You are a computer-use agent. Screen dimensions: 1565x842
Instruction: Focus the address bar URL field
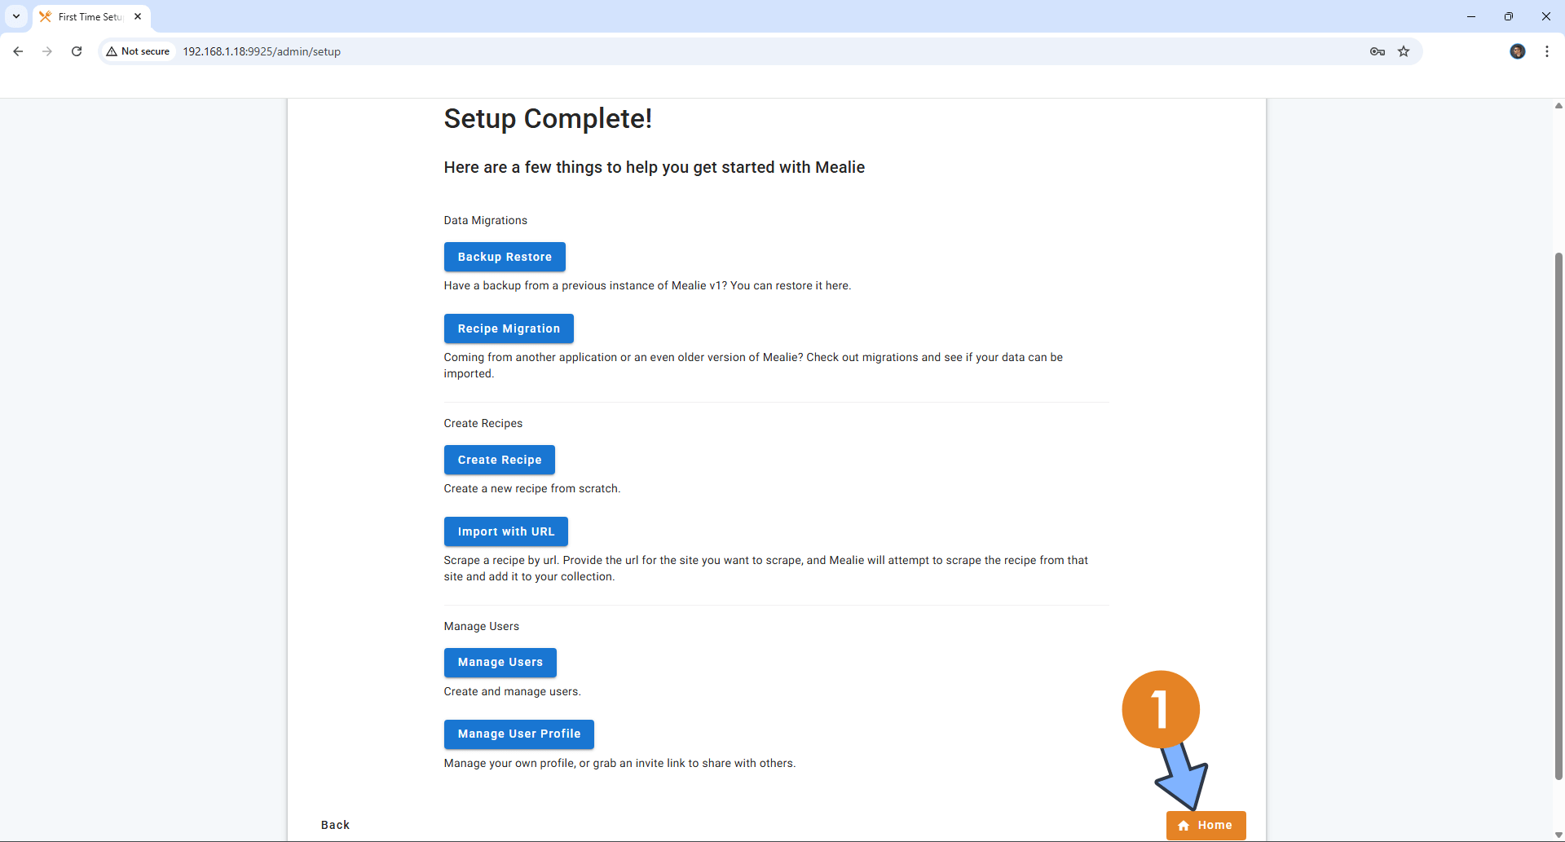pos(652,51)
